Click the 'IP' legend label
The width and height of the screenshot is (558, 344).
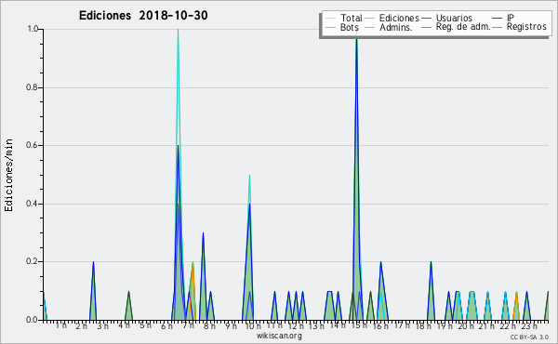pos(511,18)
